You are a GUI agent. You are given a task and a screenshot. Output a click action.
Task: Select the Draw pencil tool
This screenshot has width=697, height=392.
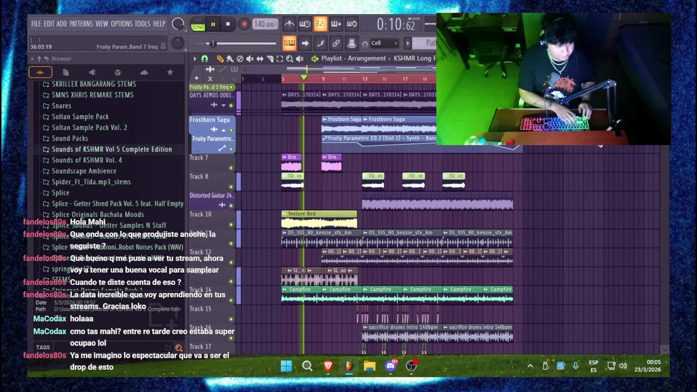coord(220,59)
